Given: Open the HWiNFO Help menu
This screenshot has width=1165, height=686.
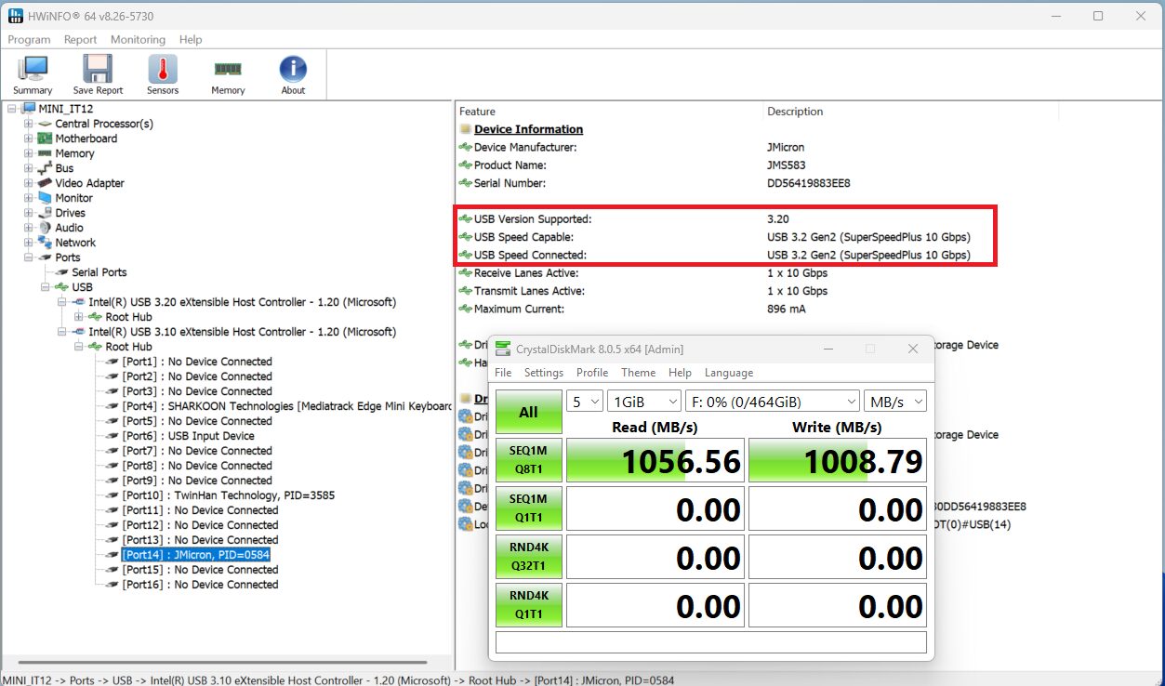Looking at the screenshot, I should [191, 40].
